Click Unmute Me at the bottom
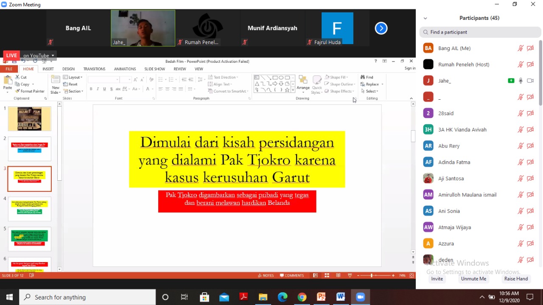Screen dimensions: 543x305 (x=473, y=279)
